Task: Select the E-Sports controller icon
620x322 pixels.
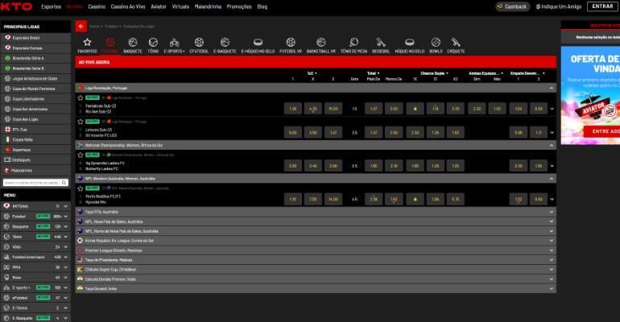Action: click(174, 45)
